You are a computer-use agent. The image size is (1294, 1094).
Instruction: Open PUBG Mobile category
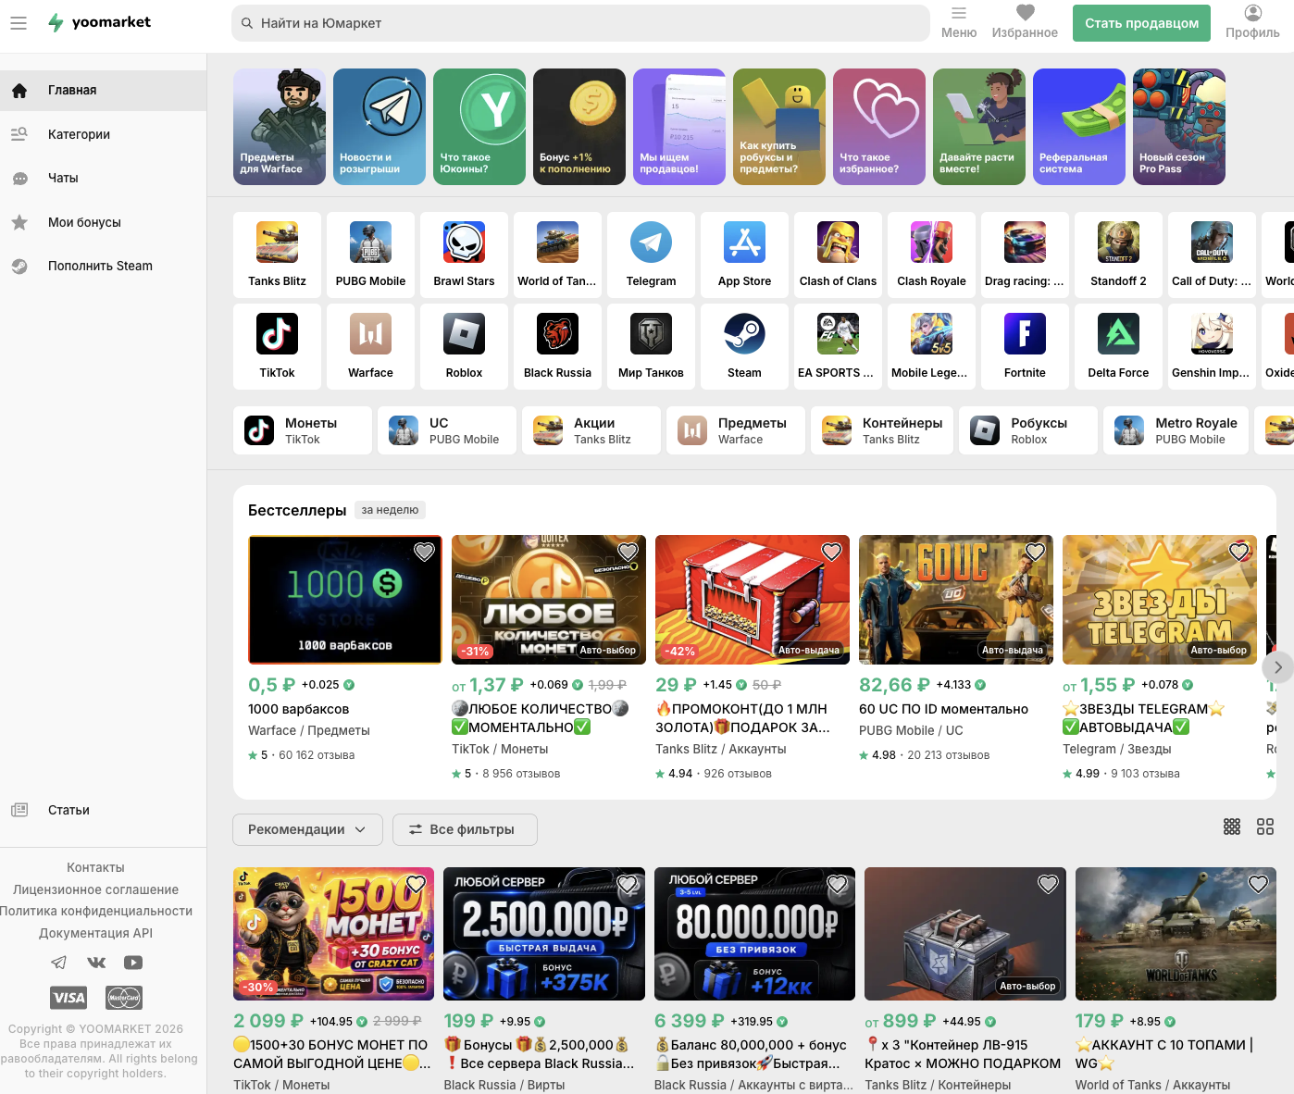(x=370, y=255)
